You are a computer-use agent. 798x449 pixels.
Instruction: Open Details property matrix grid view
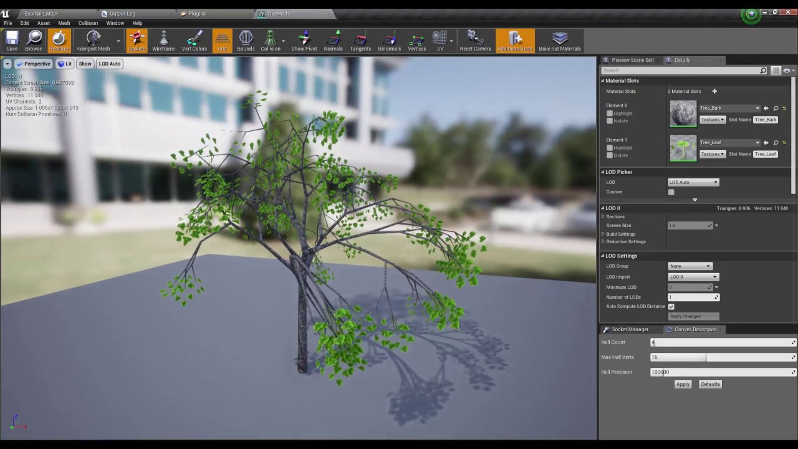tap(776, 70)
